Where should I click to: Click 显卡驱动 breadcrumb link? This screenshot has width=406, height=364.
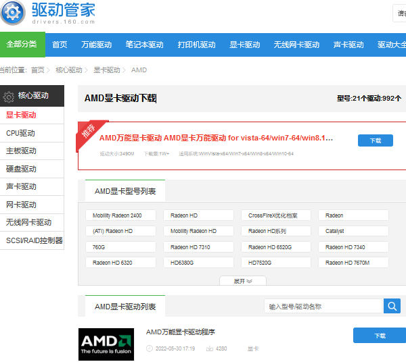(107, 70)
